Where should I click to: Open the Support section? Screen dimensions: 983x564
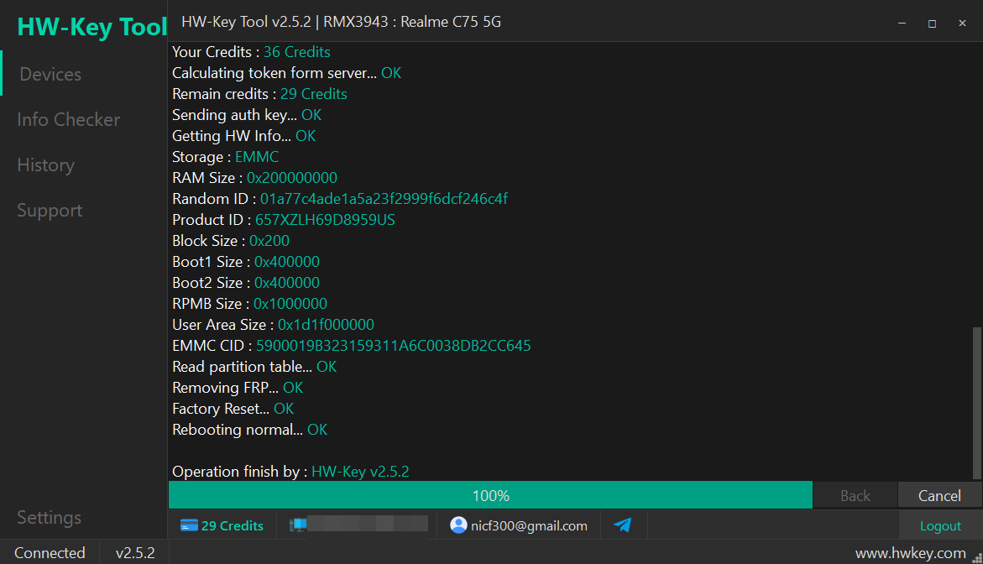tap(50, 211)
